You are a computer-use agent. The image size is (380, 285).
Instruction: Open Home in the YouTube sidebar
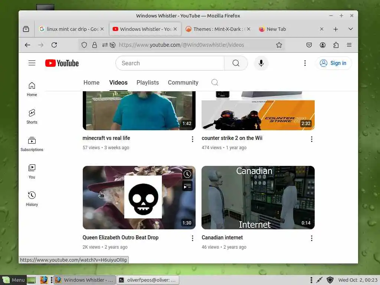pyautogui.click(x=32, y=89)
